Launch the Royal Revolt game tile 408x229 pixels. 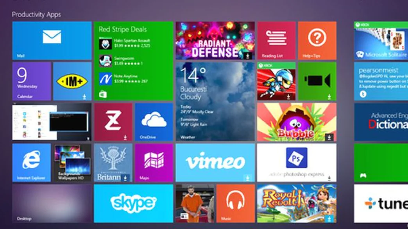point(297,203)
